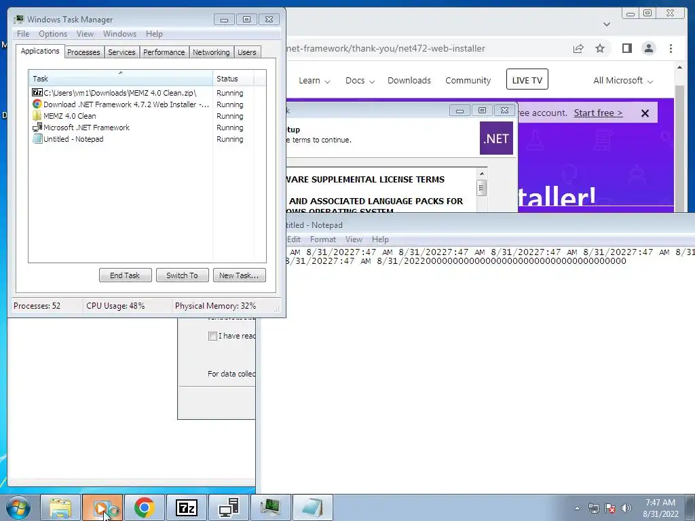Open network status tray icon
The width and height of the screenshot is (695, 521).
pos(593,508)
